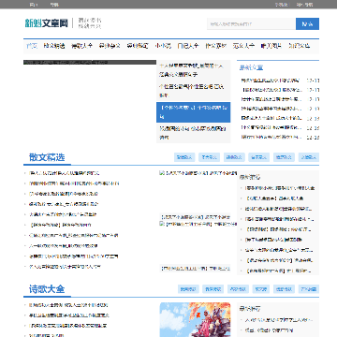Select 范文大全 in the navigation bar
Screen dimensions: 337x337
click(243, 46)
